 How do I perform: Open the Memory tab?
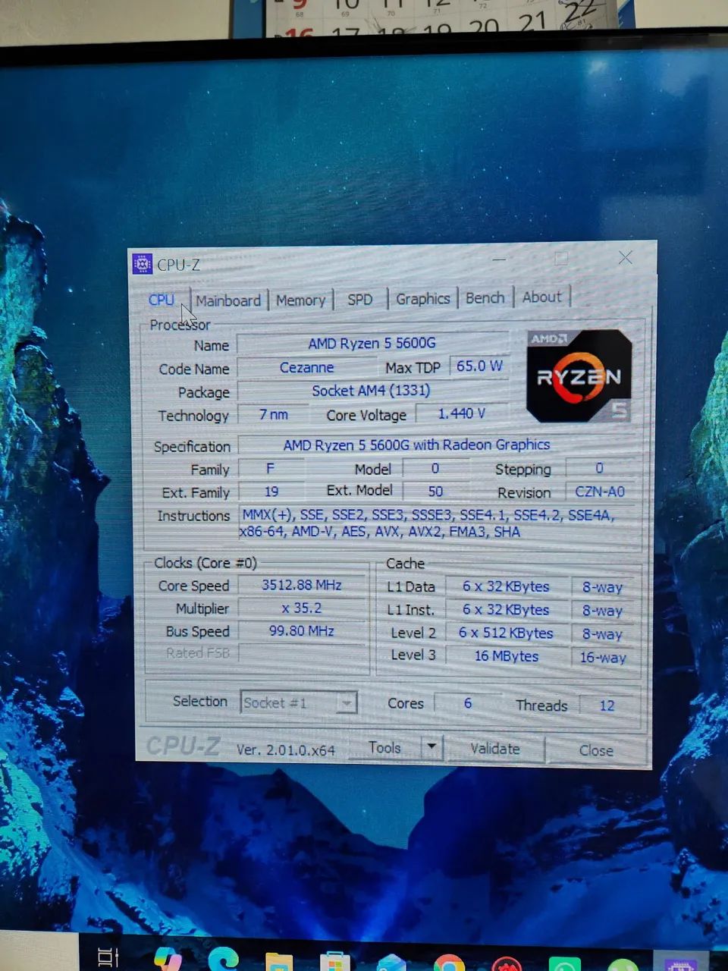click(300, 300)
